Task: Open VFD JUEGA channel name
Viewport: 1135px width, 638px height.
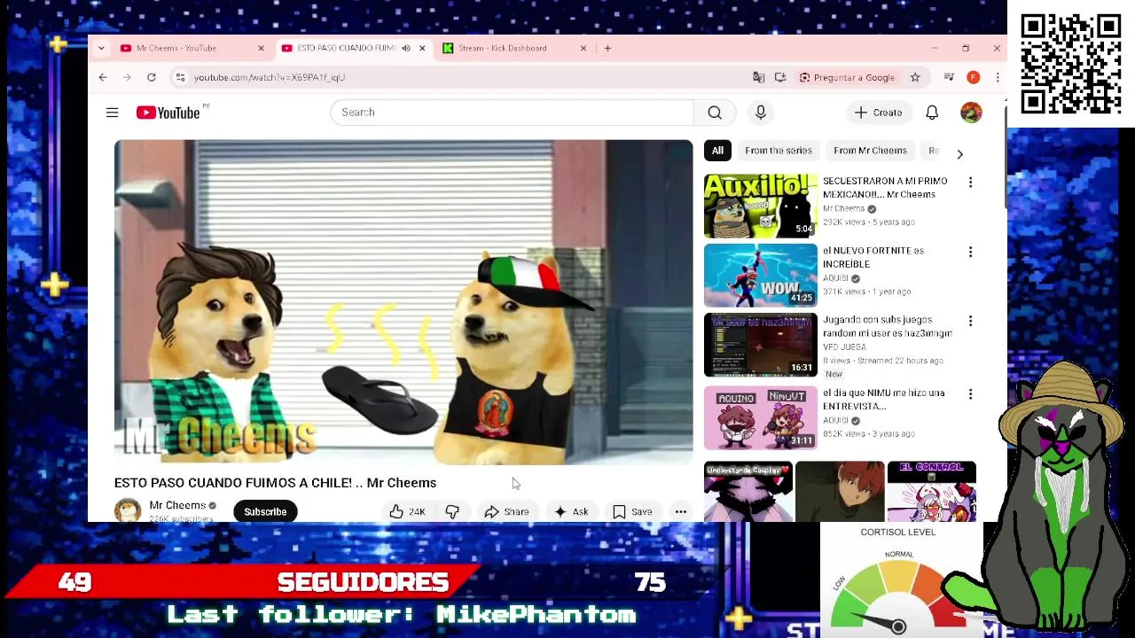Action: pyautogui.click(x=844, y=347)
